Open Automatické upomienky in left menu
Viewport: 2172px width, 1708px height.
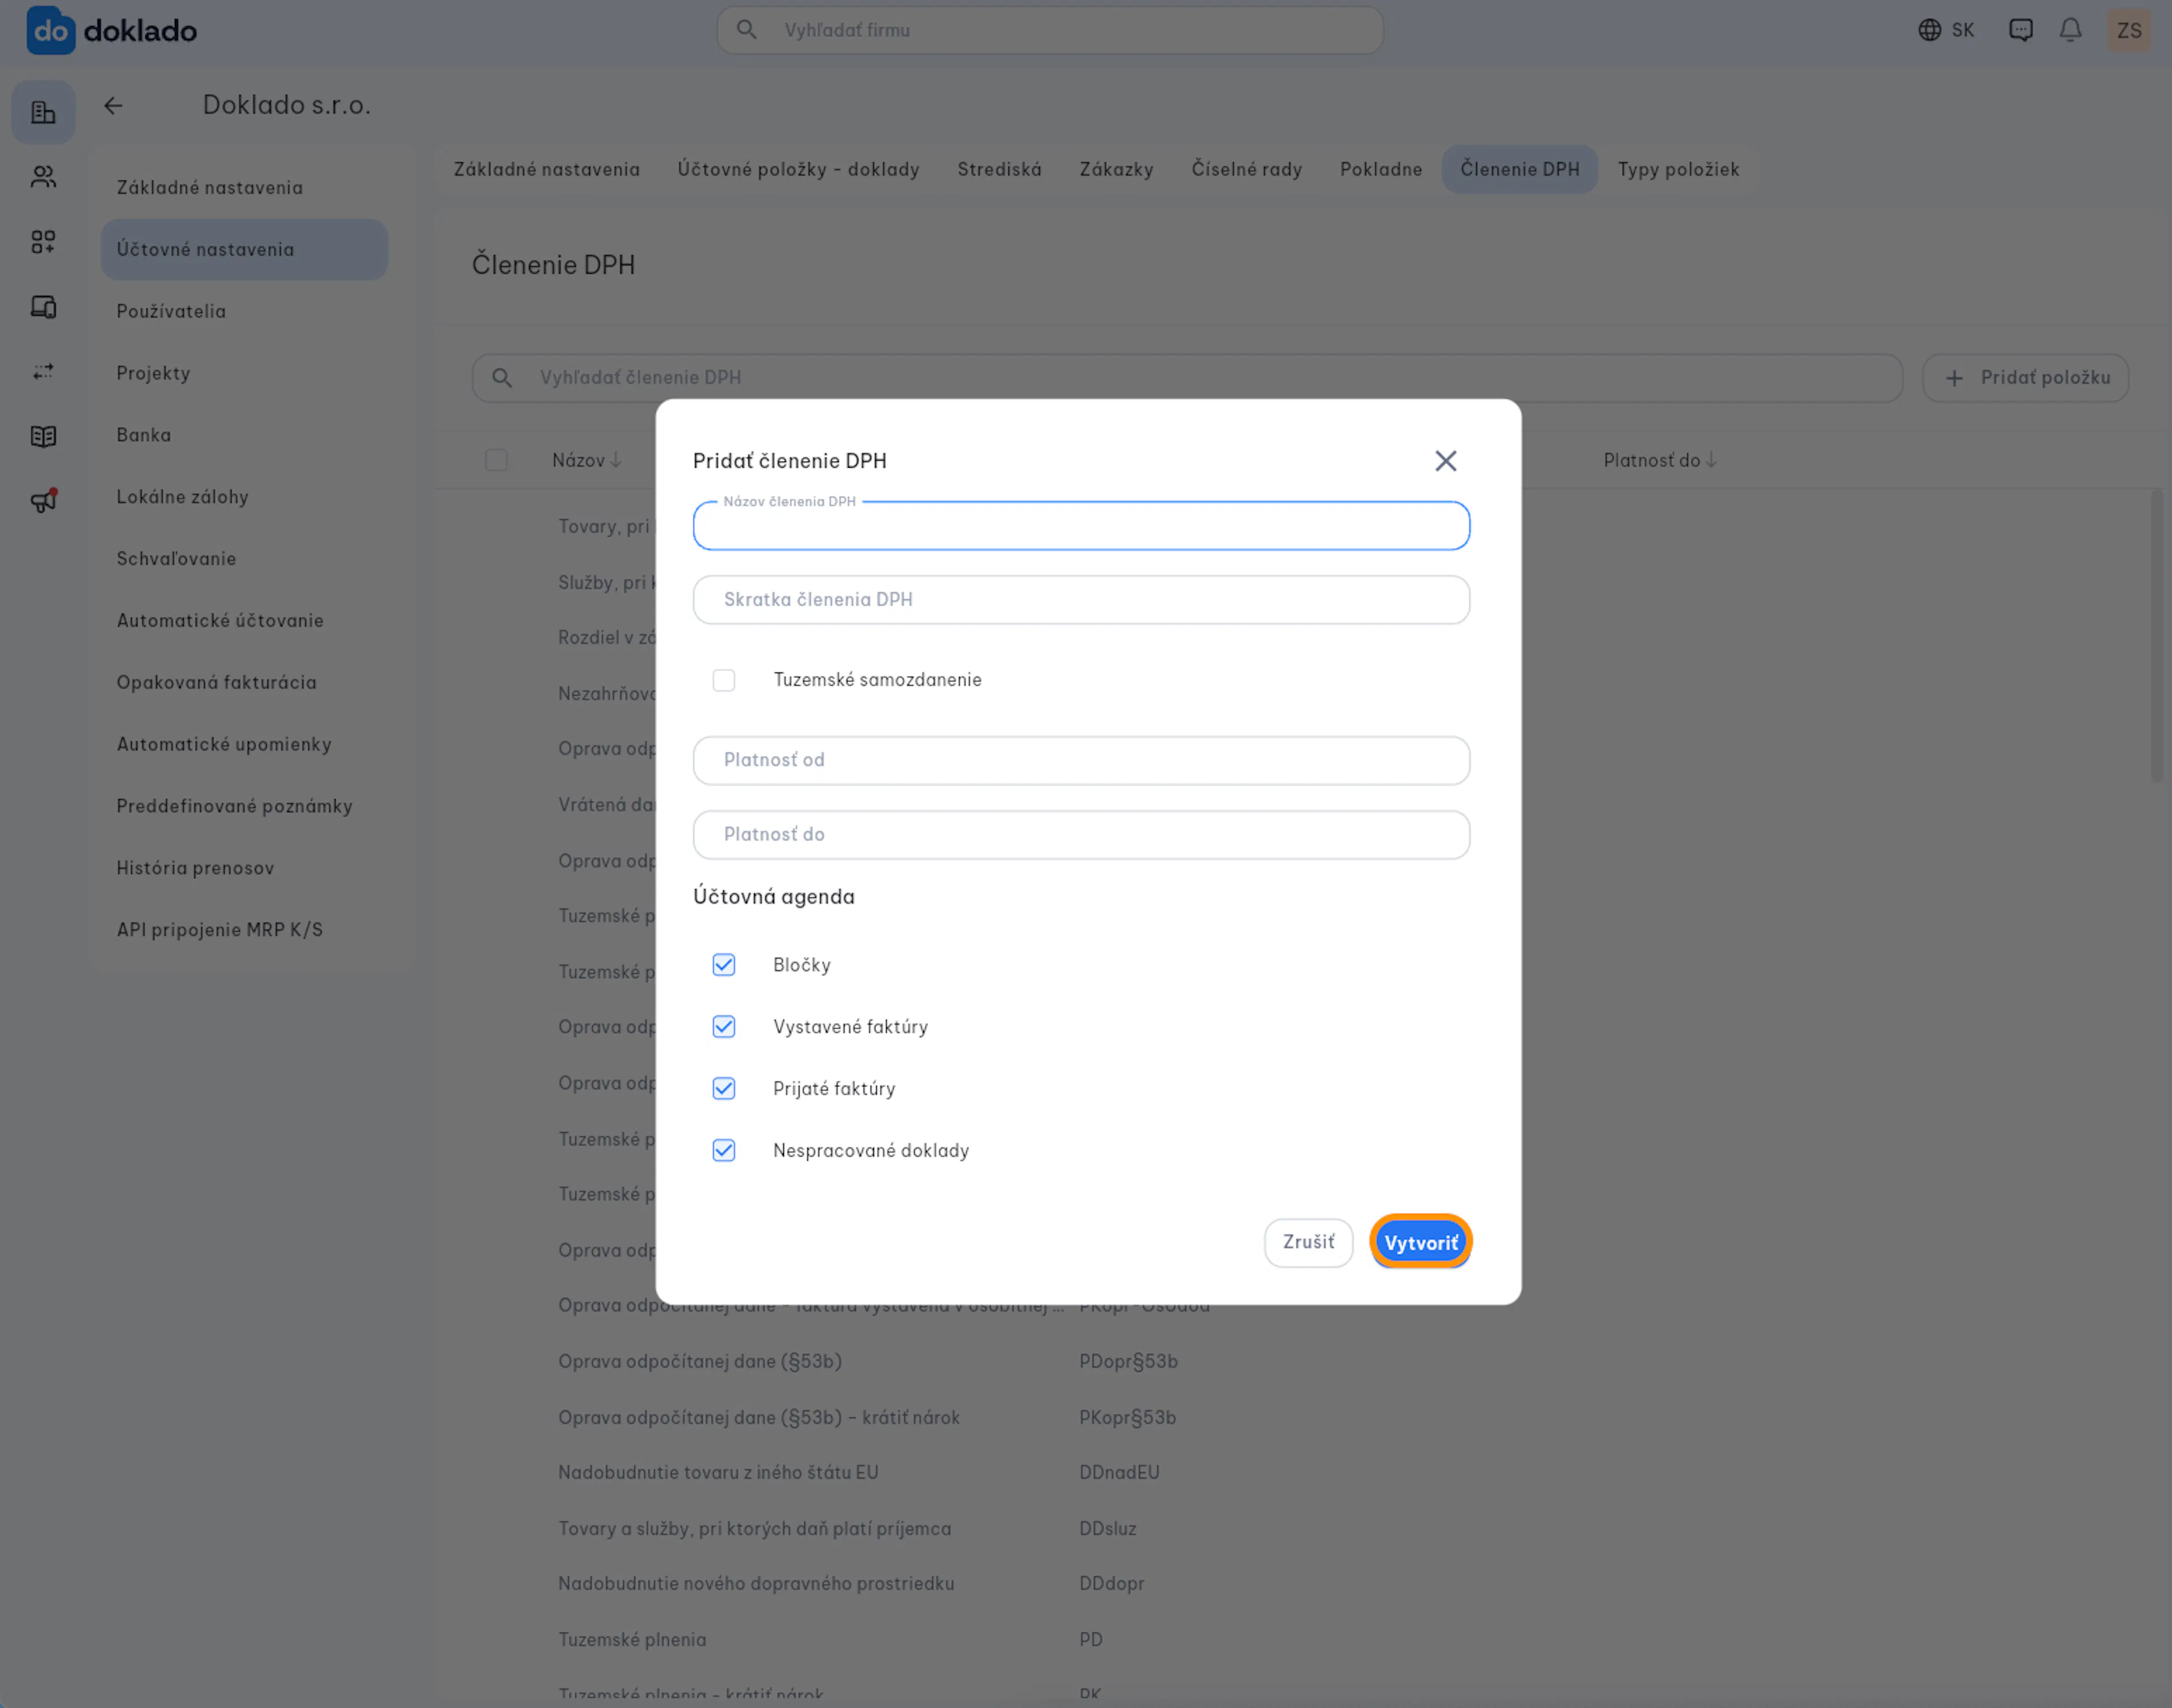tap(244, 745)
